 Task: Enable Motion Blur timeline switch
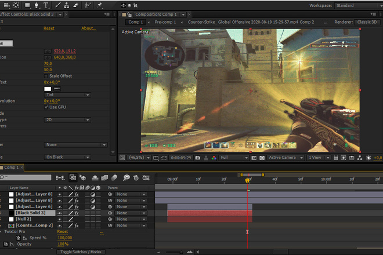pos(114,178)
